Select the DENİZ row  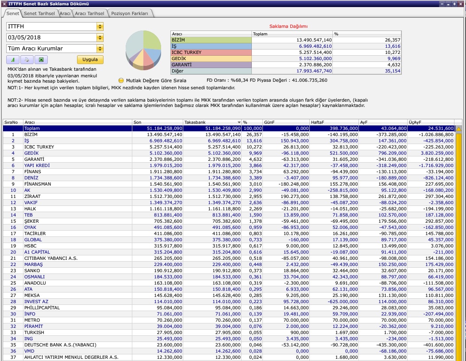point(228,178)
